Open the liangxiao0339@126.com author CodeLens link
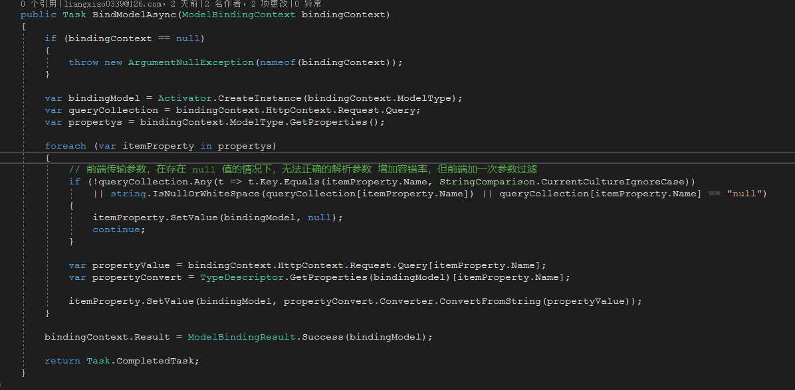 pyautogui.click(x=111, y=3)
